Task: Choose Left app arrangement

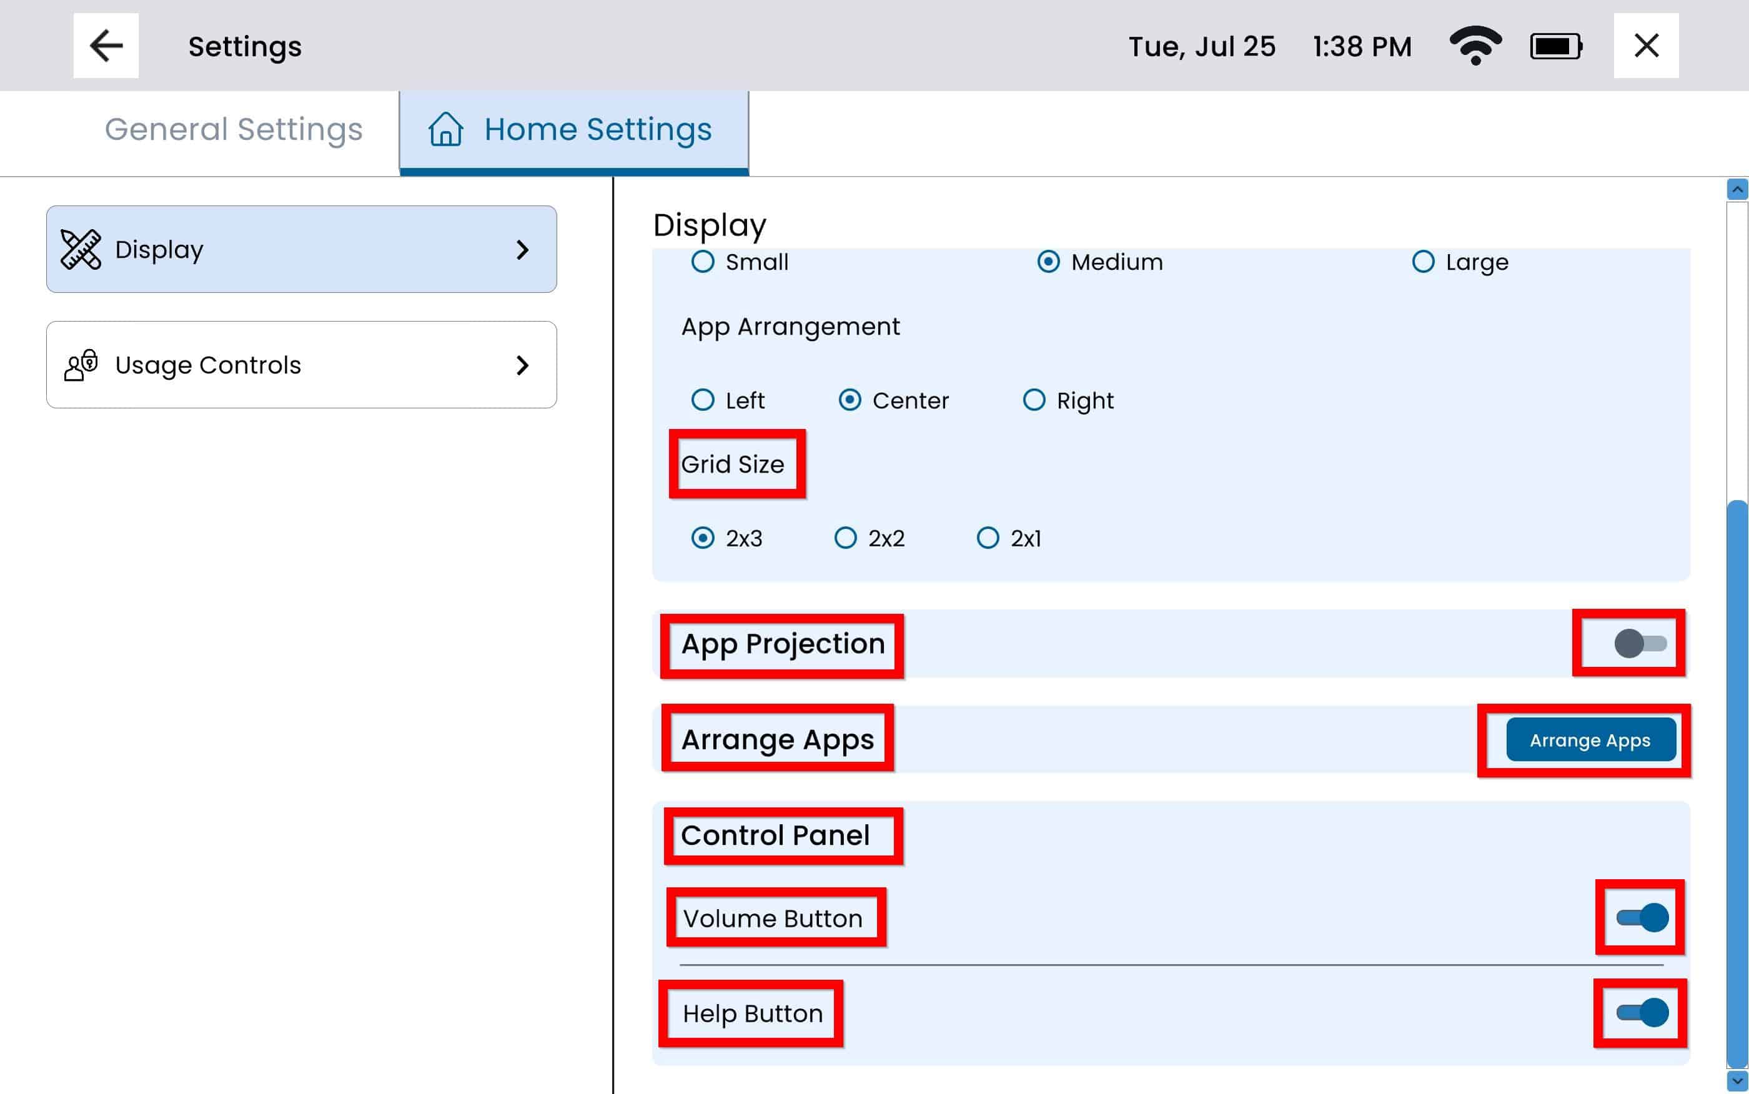Action: pyautogui.click(x=703, y=400)
